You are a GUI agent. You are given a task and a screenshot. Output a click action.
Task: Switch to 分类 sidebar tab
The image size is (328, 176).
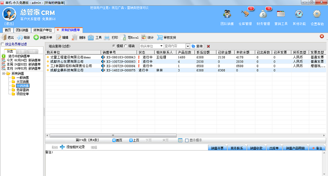point(10,51)
